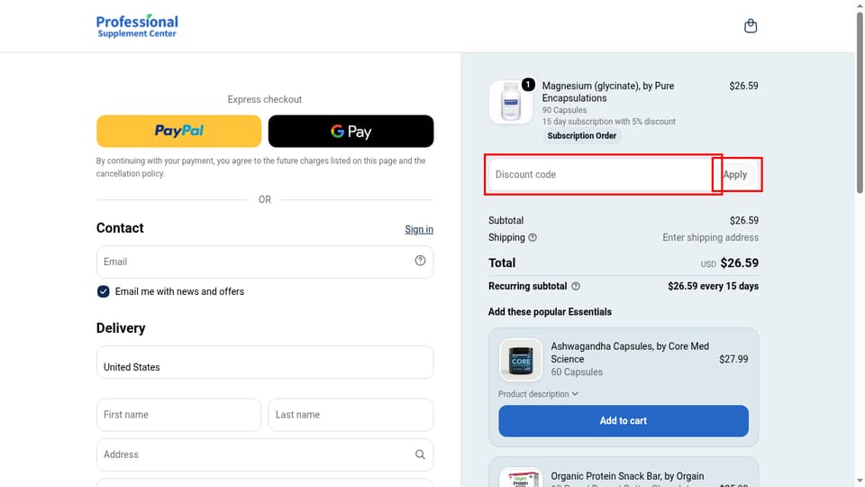Click the Shipping info question icon
Screen dimensions: 865x487
[533, 237]
